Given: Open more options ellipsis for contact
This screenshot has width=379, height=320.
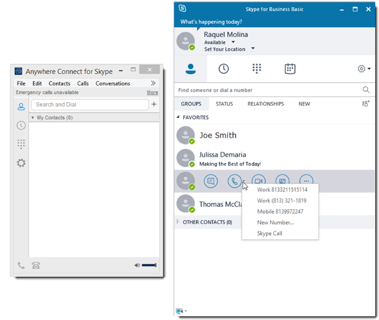Looking at the screenshot, I should pos(306,181).
